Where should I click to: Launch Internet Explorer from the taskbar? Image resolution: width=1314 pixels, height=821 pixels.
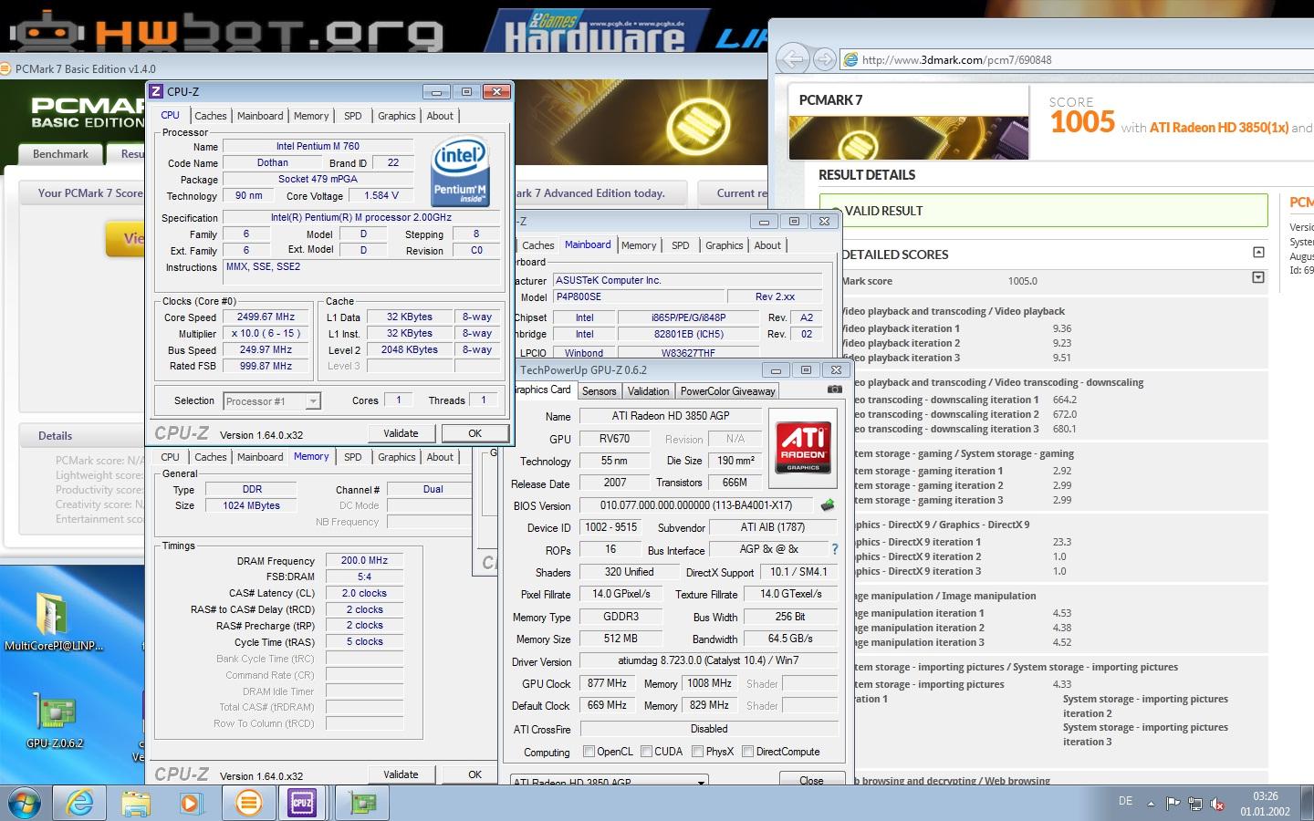80,803
